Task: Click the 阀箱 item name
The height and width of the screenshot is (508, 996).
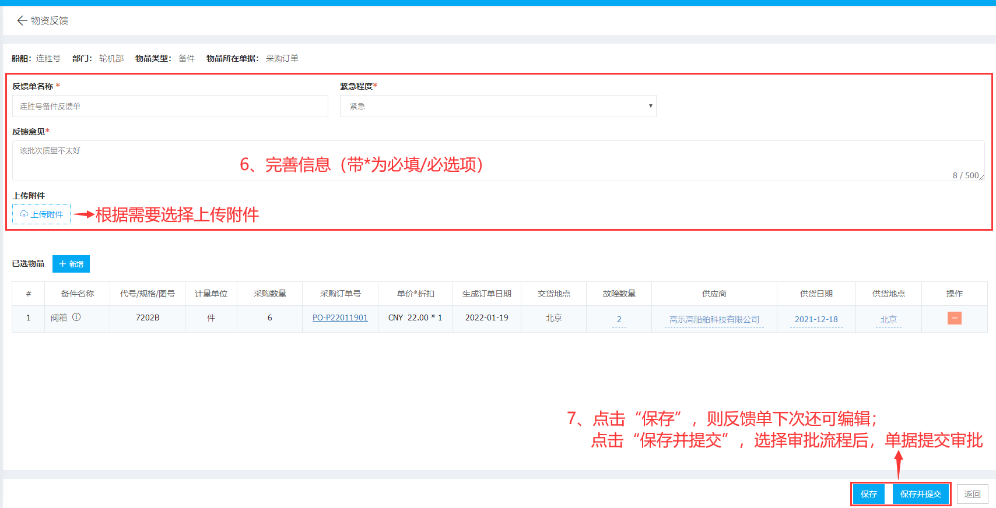Action: (59, 317)
